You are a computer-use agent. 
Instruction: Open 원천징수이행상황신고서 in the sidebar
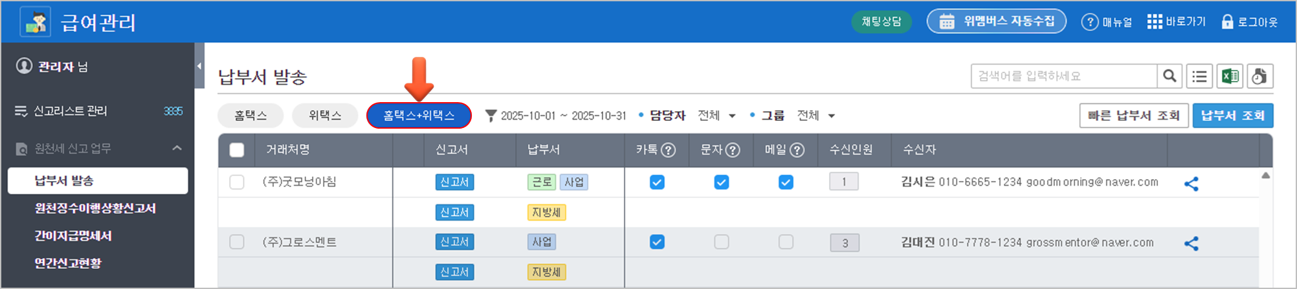95,208
